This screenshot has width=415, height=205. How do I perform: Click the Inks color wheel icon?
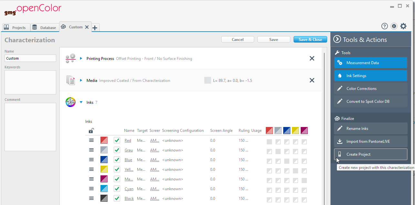pyautogui.click(x=70, y=102)
